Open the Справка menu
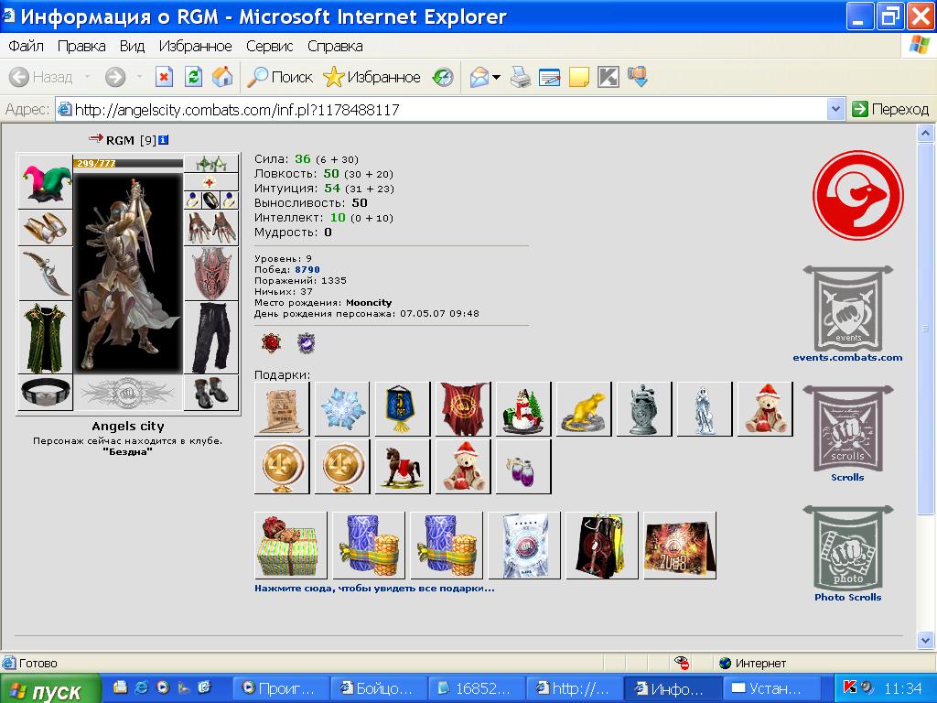 335,46
